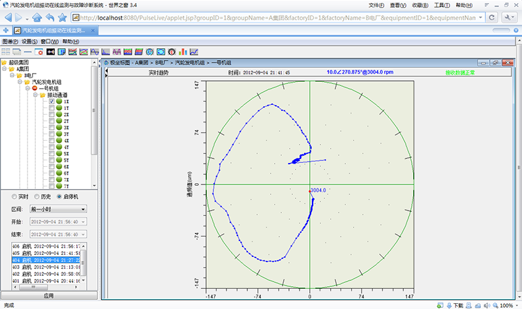The image size is (522, 309).
Task: Uncheck the 1X channel checkbox
Action: click(52, 102)
